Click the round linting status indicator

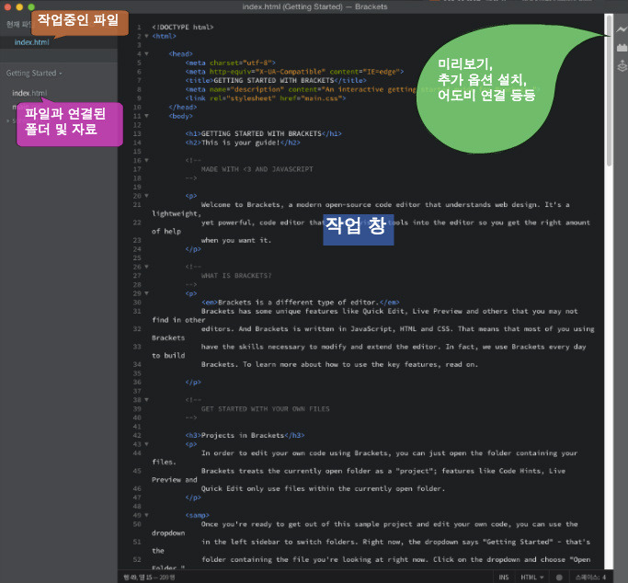(x=559, y=577)
